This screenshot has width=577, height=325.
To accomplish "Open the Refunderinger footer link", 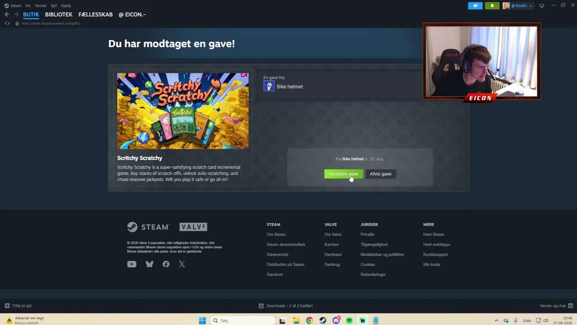I will coord(373,274).
